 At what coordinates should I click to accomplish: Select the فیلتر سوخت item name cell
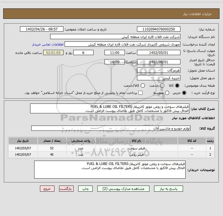(136, 148)
